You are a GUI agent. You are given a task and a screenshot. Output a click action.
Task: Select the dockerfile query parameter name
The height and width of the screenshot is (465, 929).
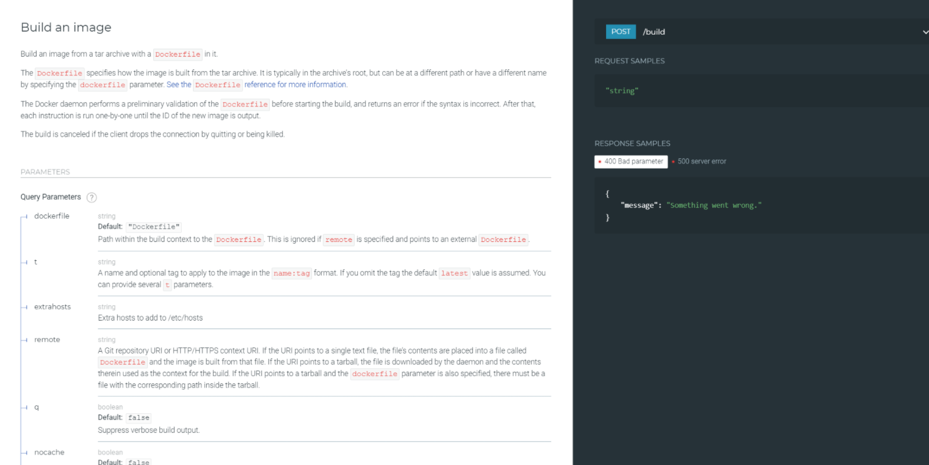[x=52, y=216]
